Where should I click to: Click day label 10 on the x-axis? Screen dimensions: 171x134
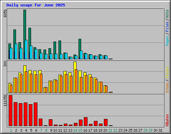[55, 130]
